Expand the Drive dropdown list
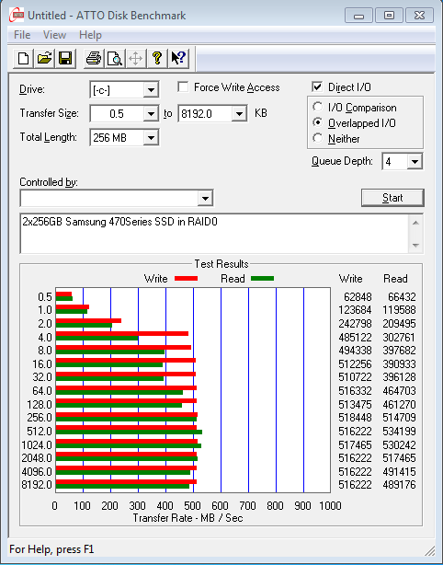Viewport: 443px width, 565px height. pyautogui.click(x=151, y=90)
